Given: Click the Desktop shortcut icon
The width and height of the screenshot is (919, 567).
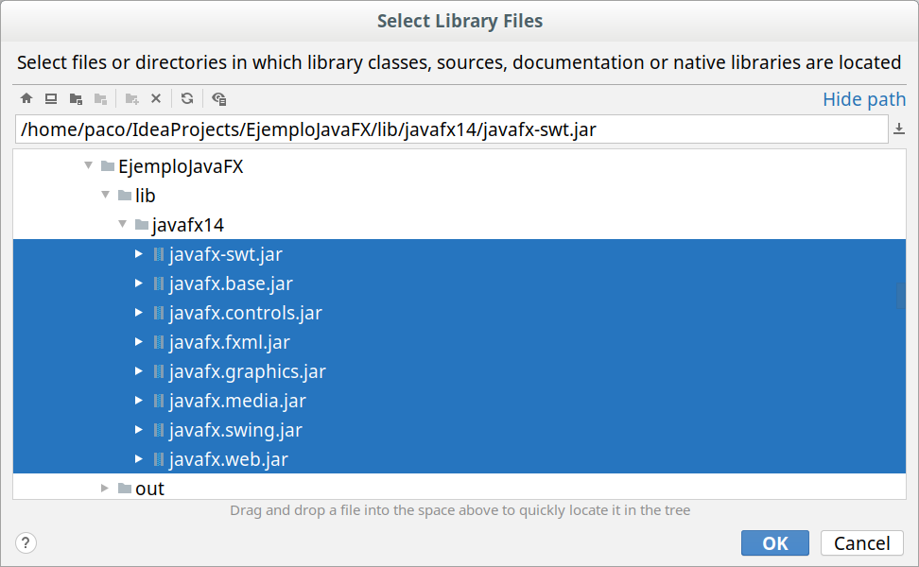Looking at the screenshot, I should (x=50, y=98).
